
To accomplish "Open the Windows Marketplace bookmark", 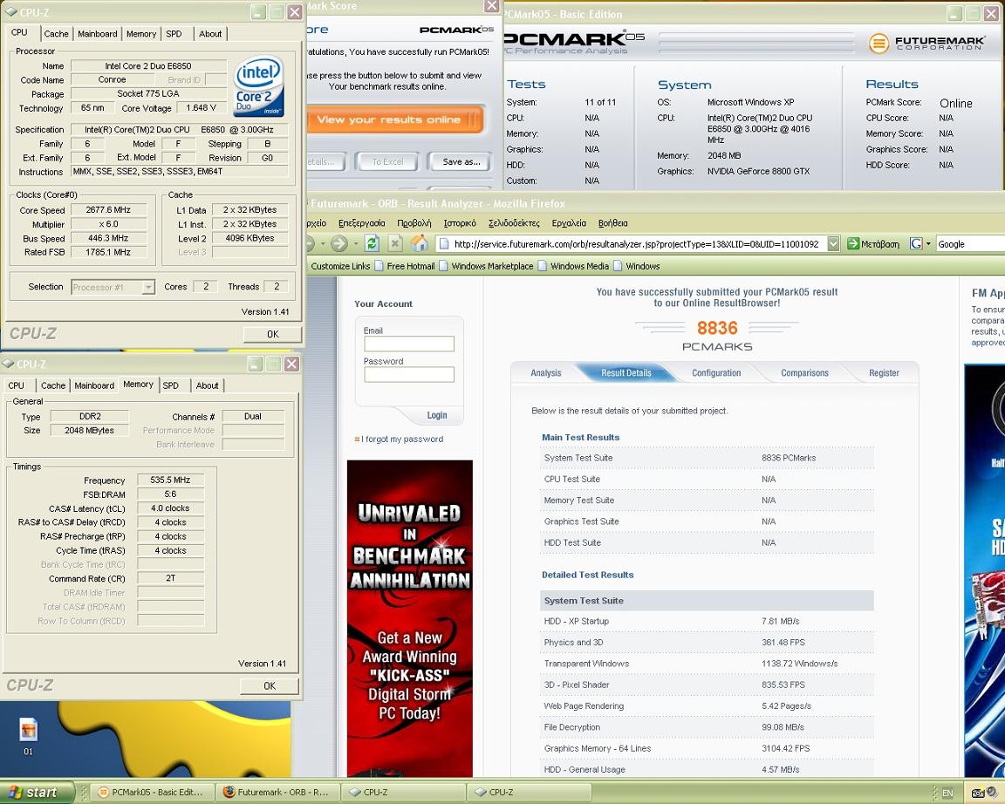I will (487, 266).
